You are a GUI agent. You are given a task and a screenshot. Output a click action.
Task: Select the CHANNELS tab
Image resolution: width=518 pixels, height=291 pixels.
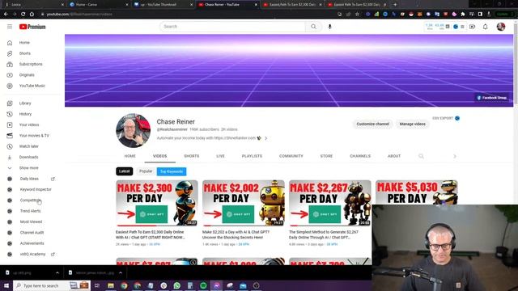tap(360, 156)
